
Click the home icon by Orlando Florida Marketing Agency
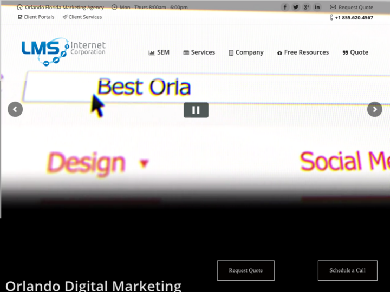20,8
